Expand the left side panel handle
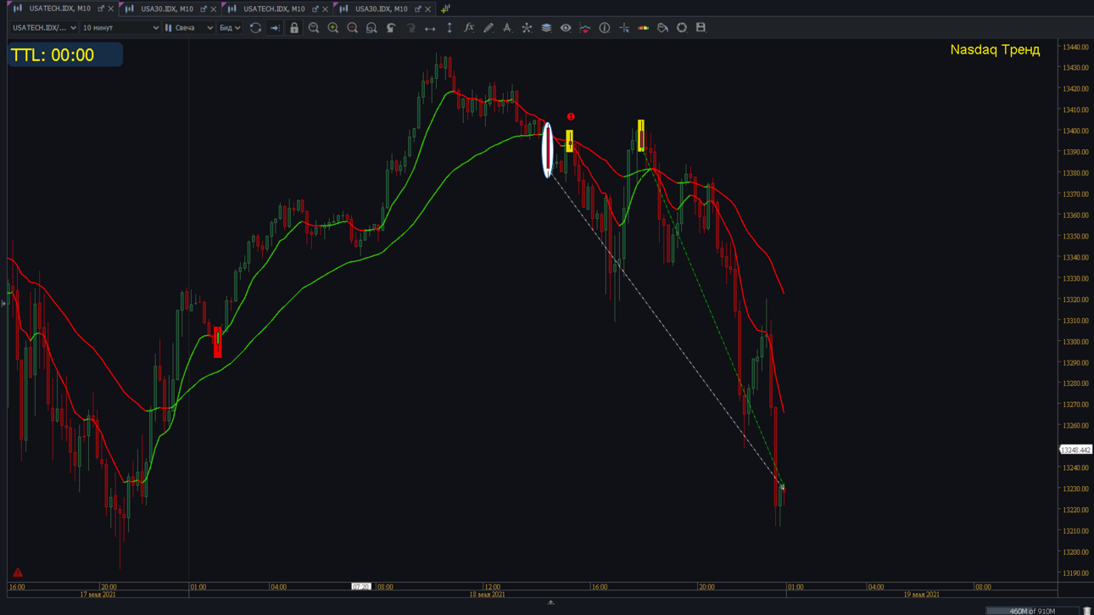Screen dimensions: 1094x615 click(x=3, y=303)
